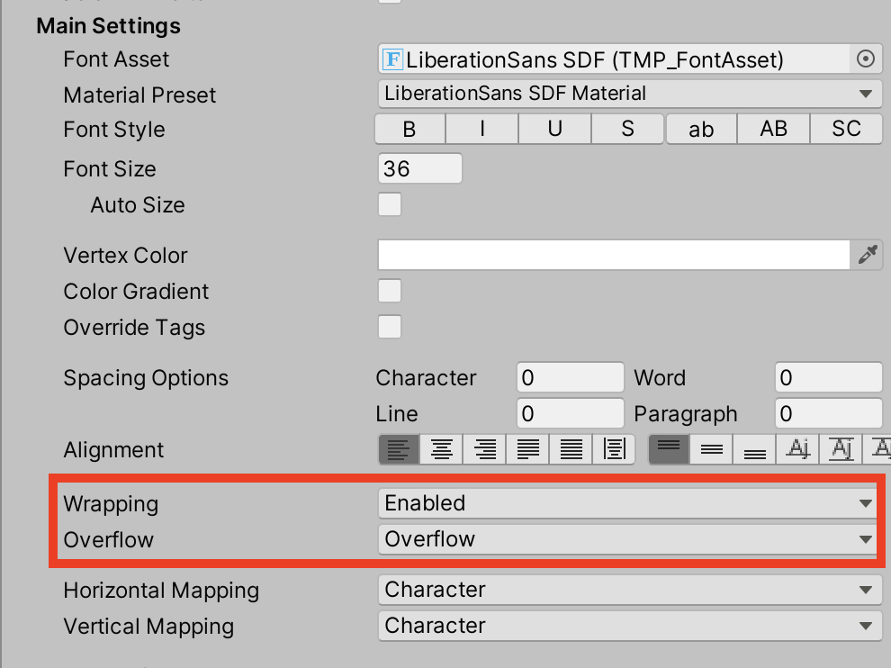The image size is (891, 668).
Task: Open Font Asset object picker
Action: 866,59
